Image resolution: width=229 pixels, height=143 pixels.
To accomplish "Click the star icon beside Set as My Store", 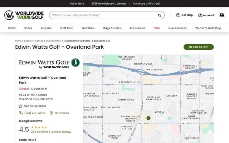I will [x=21, y=106].
